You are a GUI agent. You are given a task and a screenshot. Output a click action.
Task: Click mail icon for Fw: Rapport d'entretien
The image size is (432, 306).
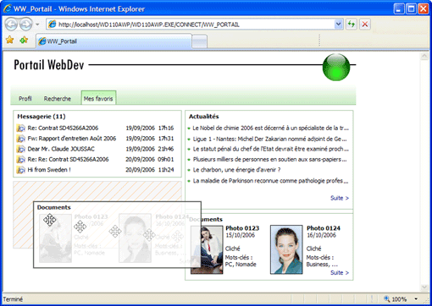click(20, 139)
